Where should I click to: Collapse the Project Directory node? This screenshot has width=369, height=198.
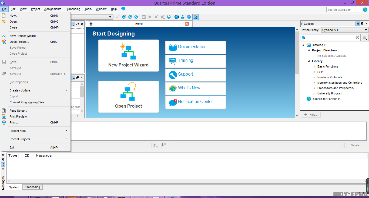point(309,50)
